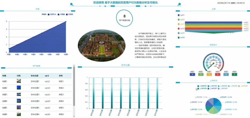
Task: Click the 标题 column header
Action: tap(4, 76)
